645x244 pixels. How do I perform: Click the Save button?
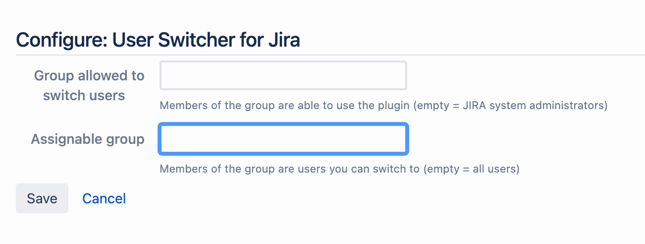(42, 198)
